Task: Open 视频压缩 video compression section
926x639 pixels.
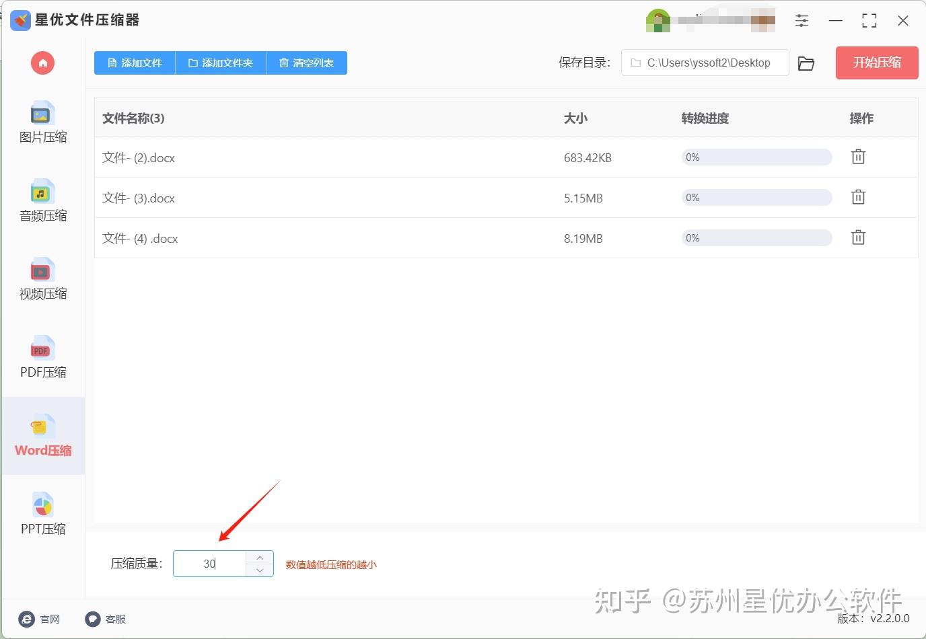Action: point(43,279)
